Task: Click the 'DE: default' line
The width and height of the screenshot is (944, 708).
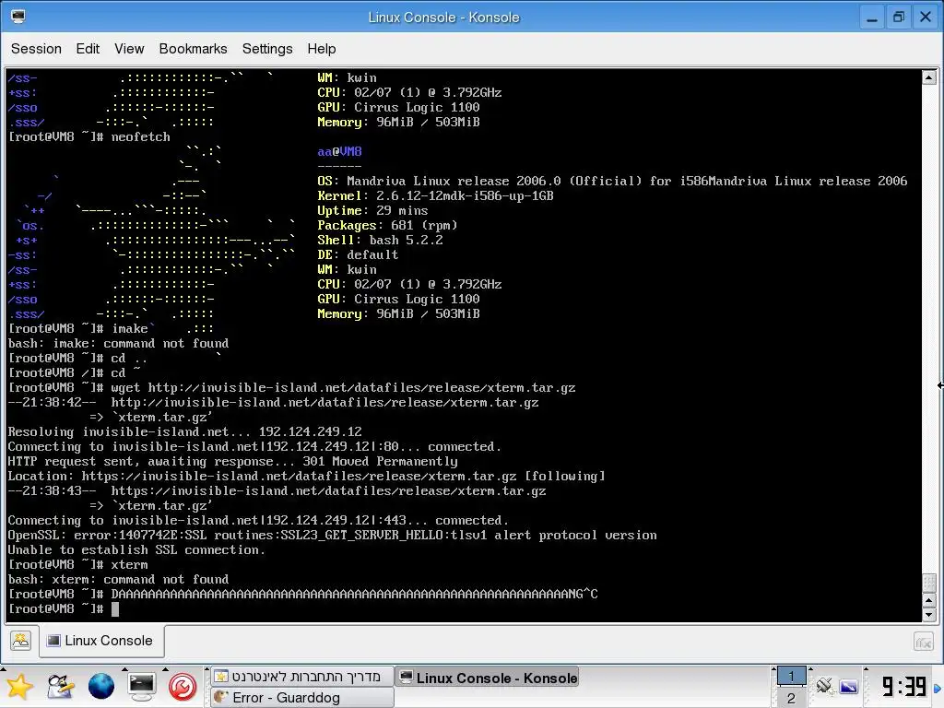Action: click(358, 255)
